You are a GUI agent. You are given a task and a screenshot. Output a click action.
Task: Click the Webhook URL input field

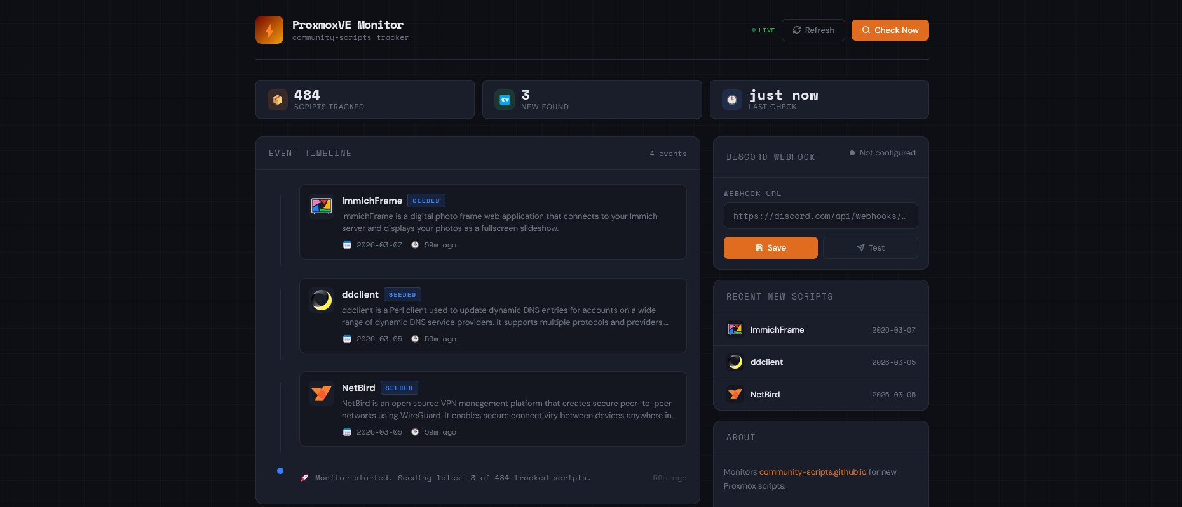820,216
